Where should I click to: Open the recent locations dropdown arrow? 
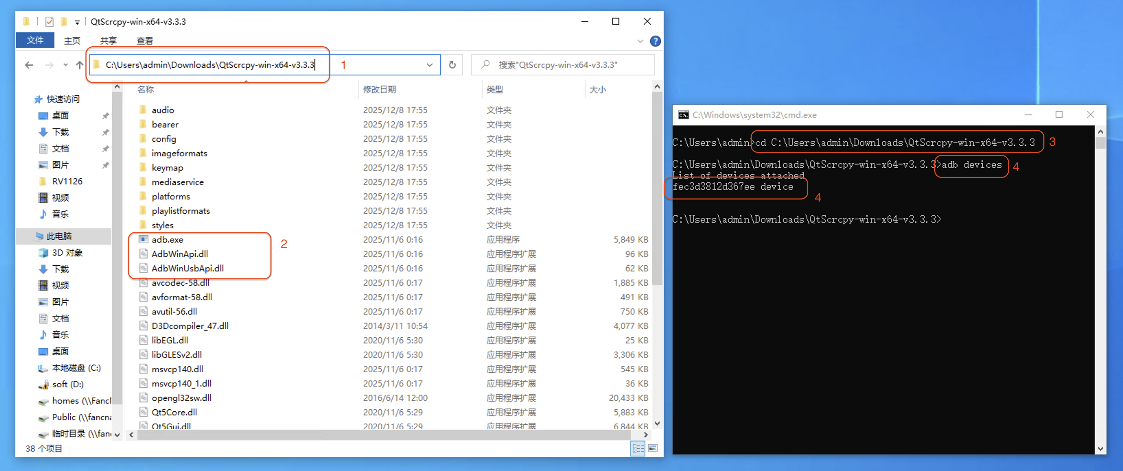pos(66,65)
